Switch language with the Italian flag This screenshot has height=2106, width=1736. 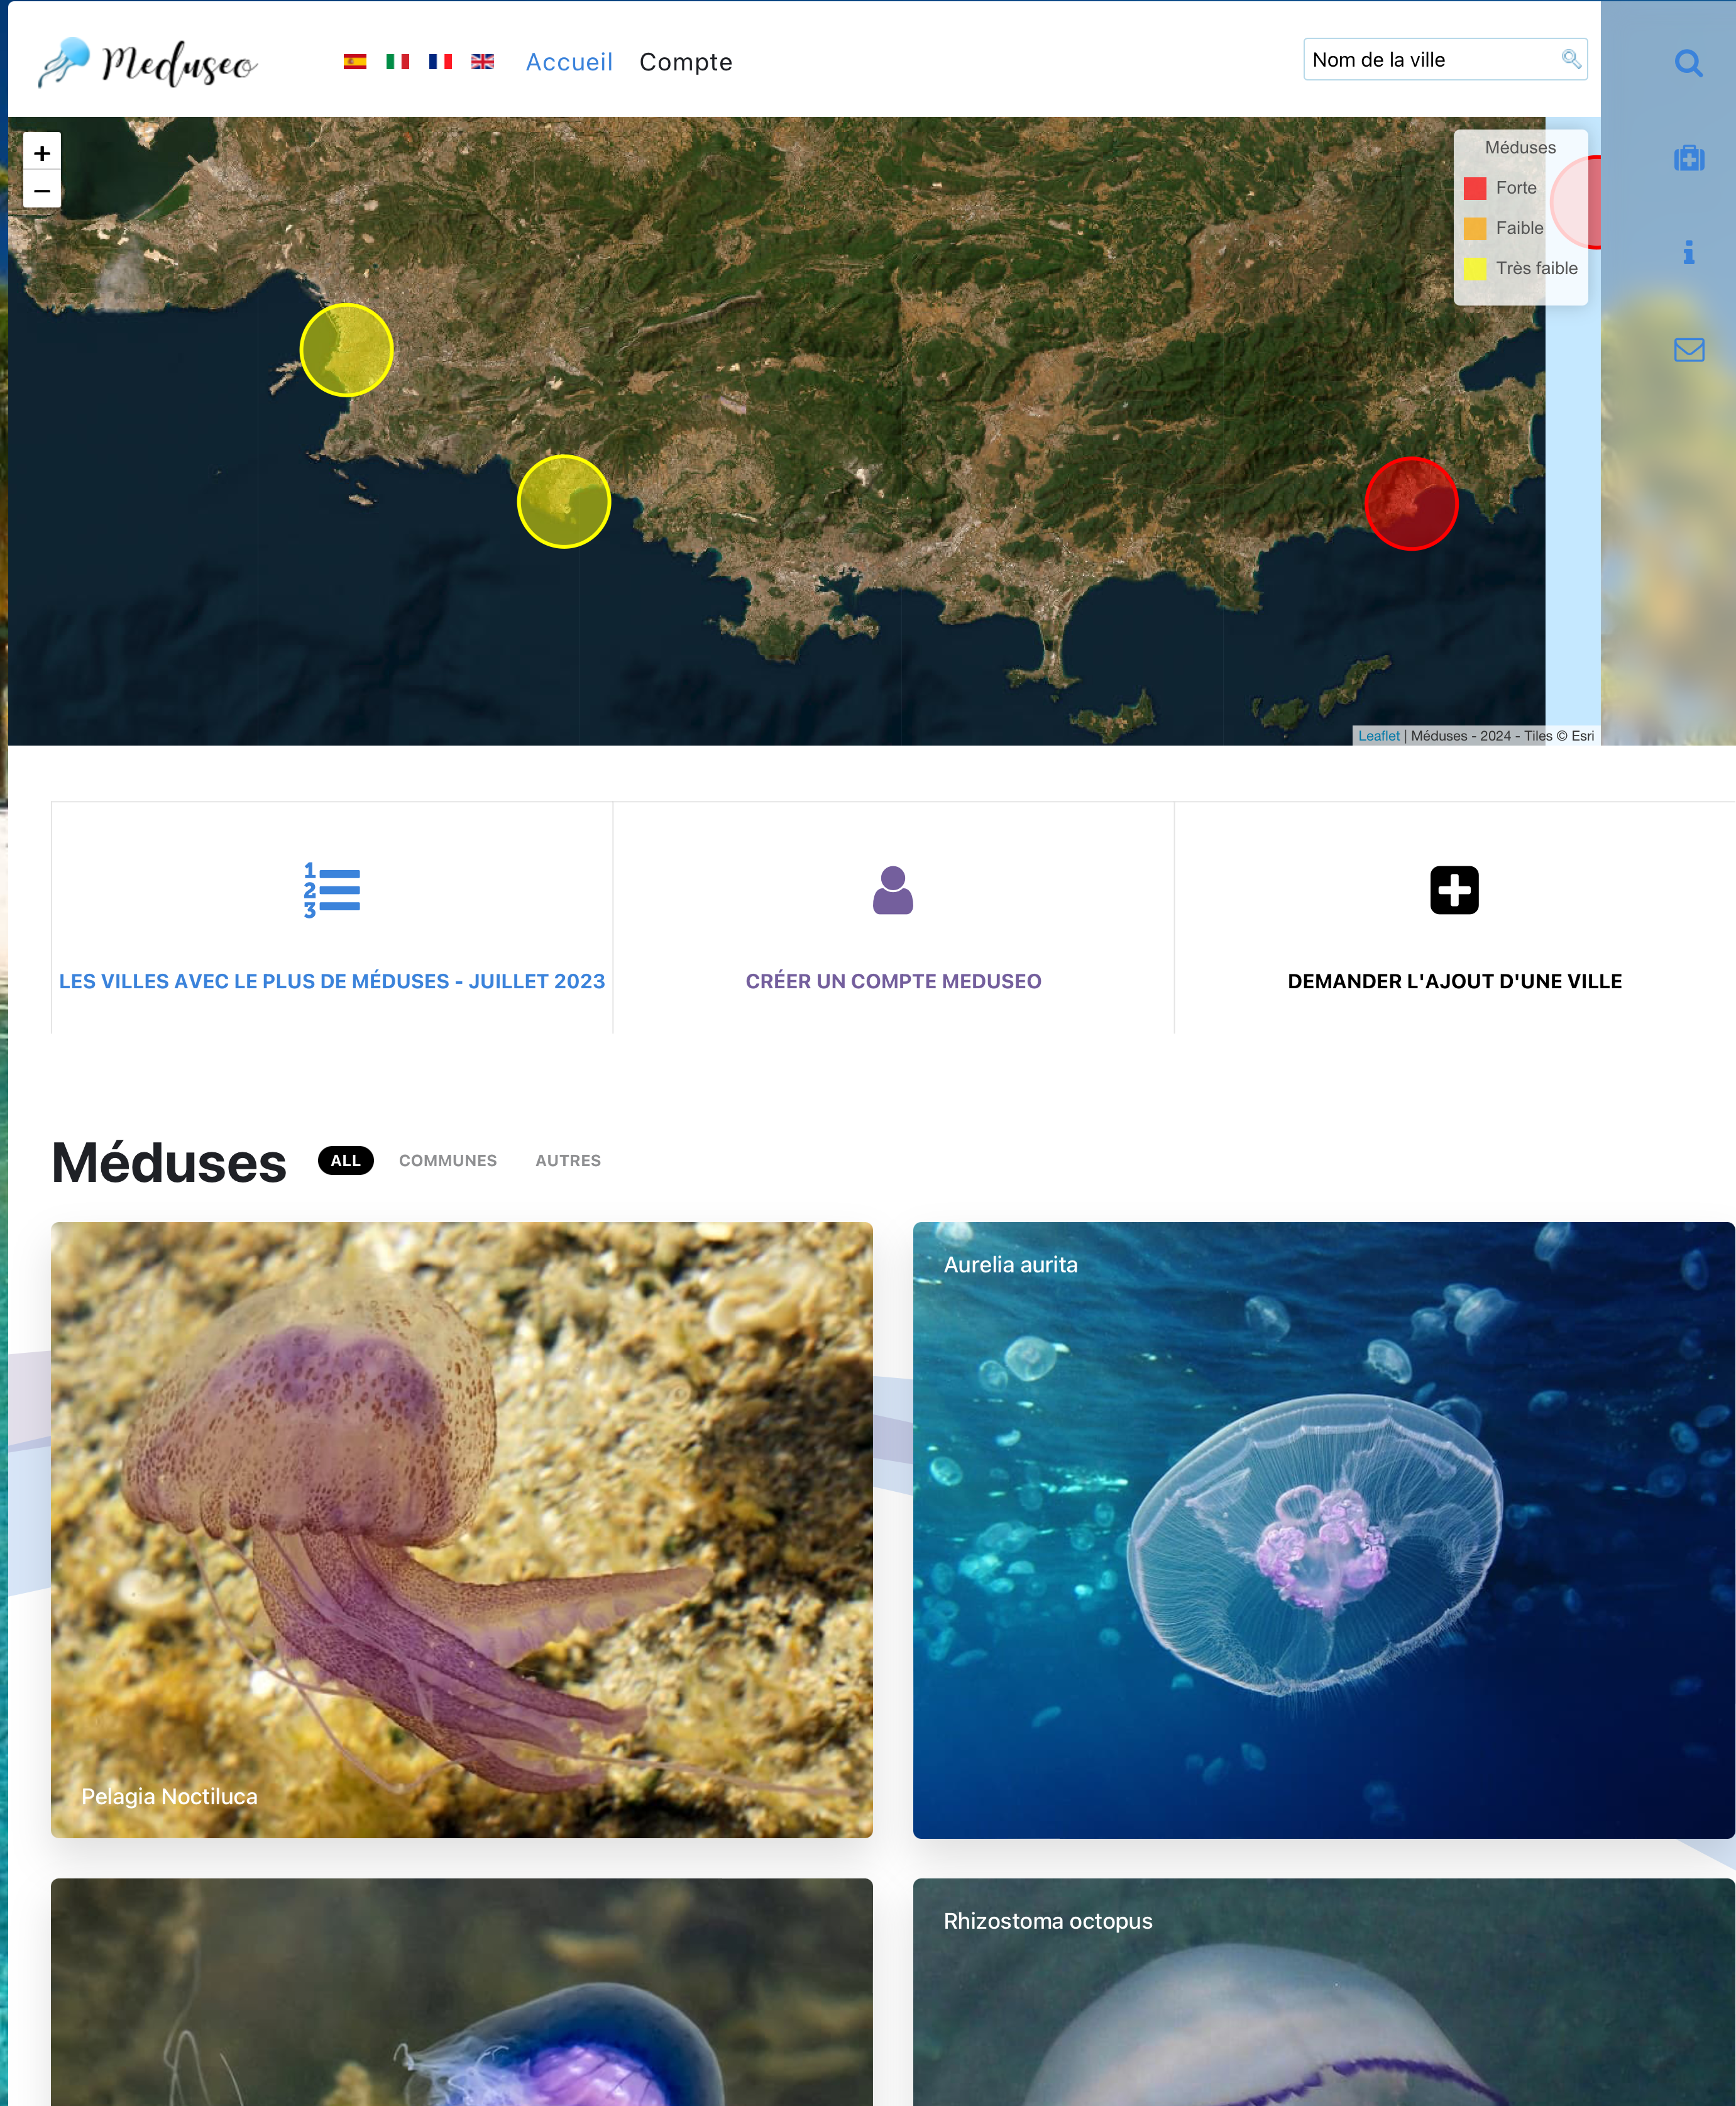pos(398,62)
